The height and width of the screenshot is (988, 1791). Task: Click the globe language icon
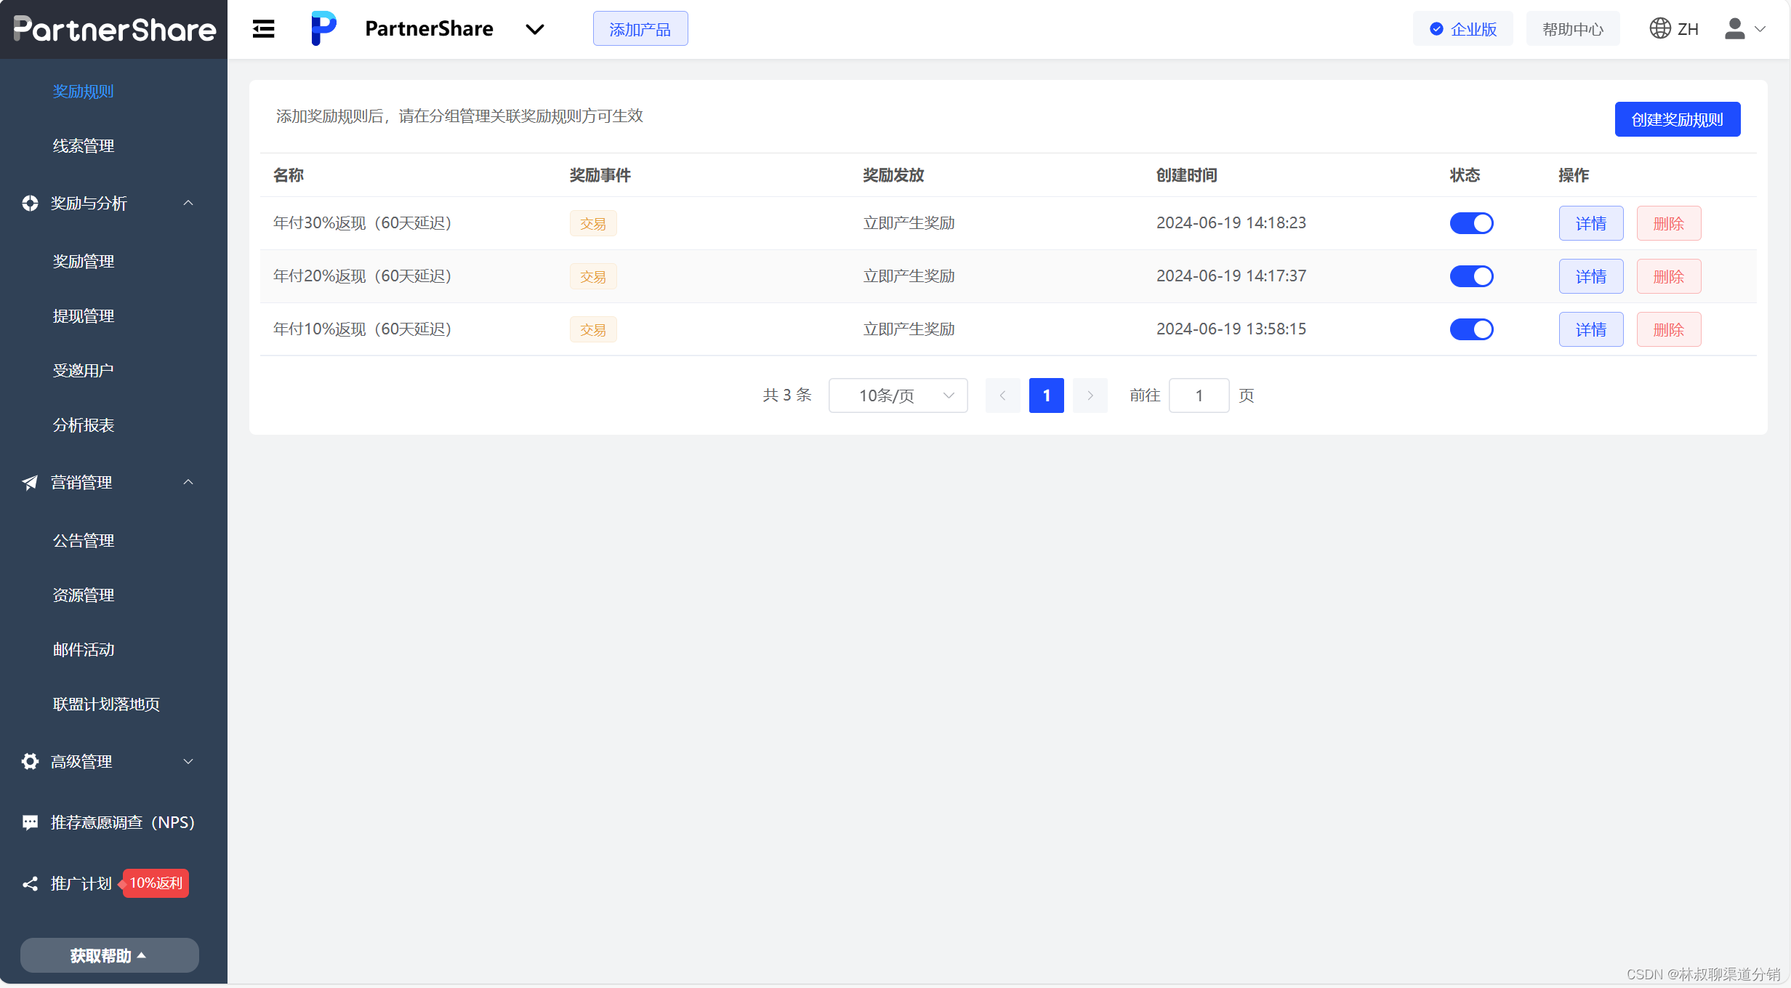1659,28
